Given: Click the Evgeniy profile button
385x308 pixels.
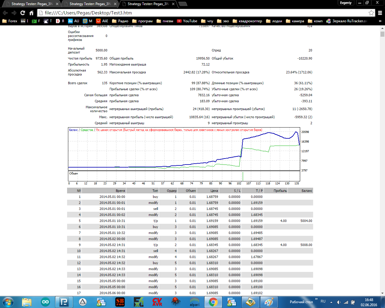Looking at the screenshot, I should 346,3.
